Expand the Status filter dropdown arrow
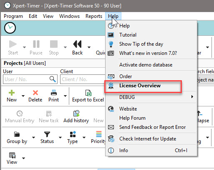Image resolution: width=214 pixels, height=170 pixels. (x=60, y=138)
